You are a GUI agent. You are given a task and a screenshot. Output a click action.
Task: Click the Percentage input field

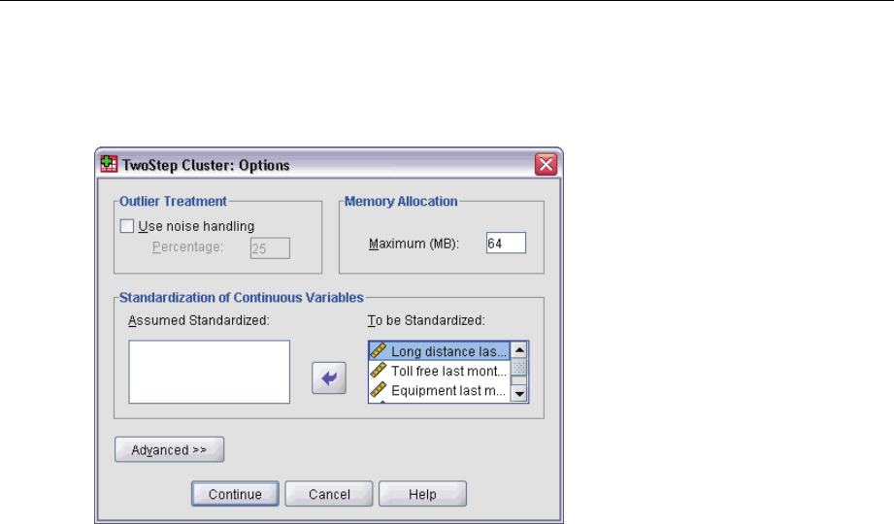click(x=270, y=248)
